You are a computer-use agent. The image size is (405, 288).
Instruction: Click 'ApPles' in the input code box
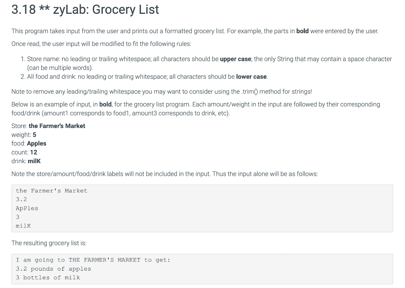pyautogui.click(x=27, y=208)
